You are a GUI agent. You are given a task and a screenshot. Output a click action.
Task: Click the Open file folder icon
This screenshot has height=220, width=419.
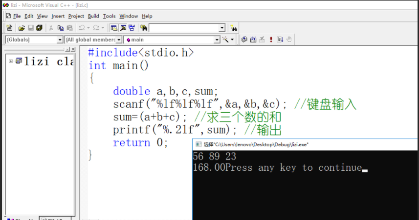[22, 28]
